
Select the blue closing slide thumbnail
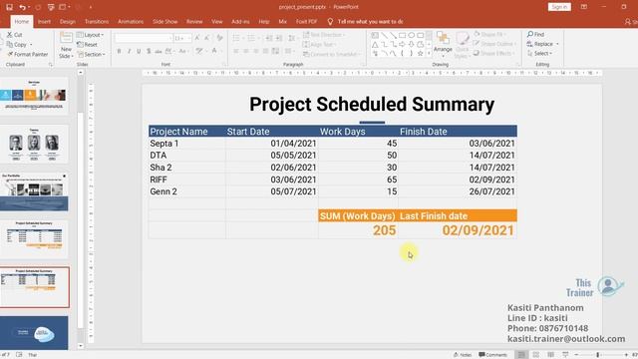[x=34, y=333]
